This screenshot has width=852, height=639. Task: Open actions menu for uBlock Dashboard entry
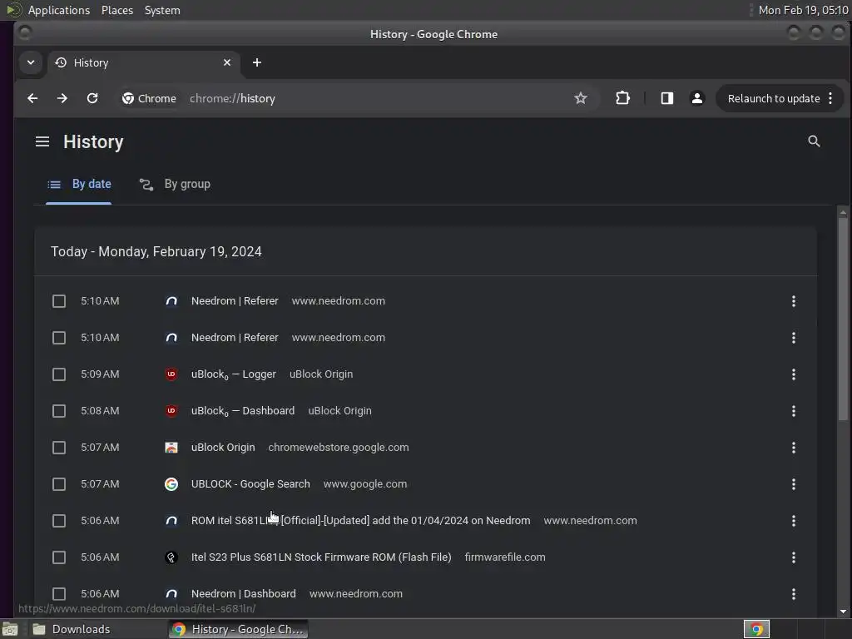793,411
